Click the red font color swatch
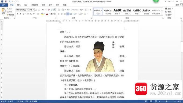Image resolution: width=183 pixels, height=103 pixels. [47, 14]
